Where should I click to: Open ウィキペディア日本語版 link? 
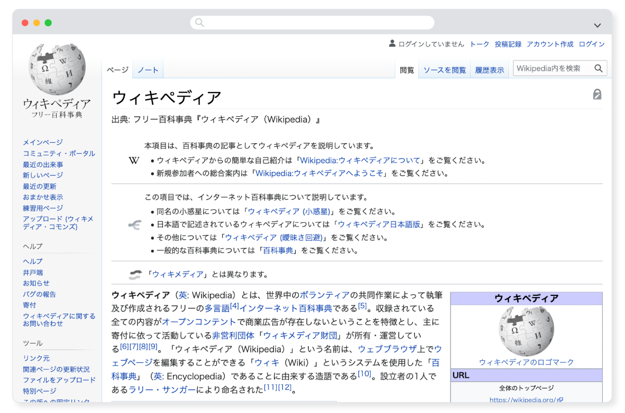(x=379, y=224)
